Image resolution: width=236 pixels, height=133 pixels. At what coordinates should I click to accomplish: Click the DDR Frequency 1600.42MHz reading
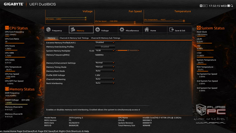pos(11,96)
